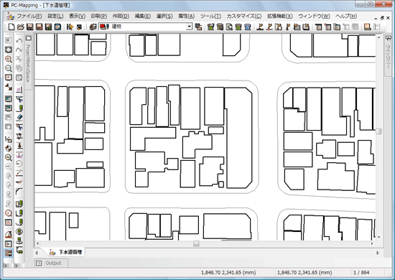Click the last icon in top toolbar

click(x=377, y=27)
